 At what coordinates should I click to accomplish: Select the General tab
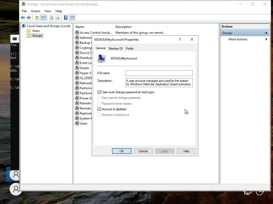coord(101,48)
